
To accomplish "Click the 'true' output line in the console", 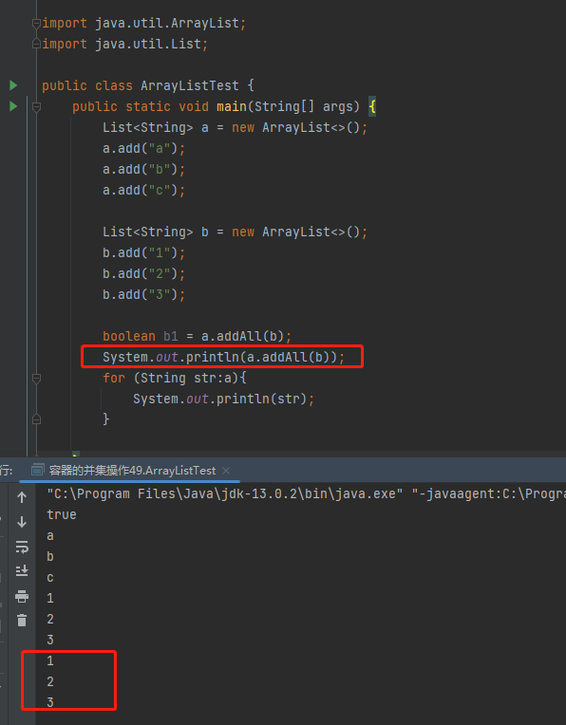I will coord(62,514).
